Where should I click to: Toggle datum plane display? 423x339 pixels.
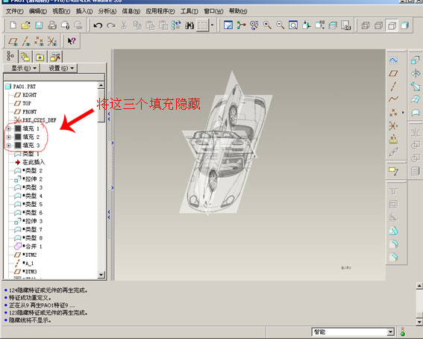[13, 41]
